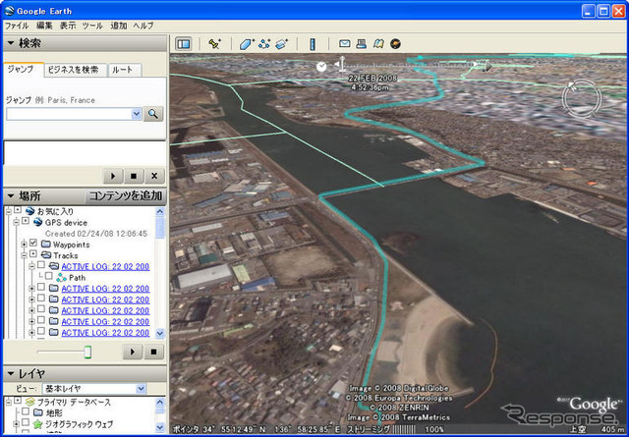
Task: Collapse the Tracks tree node
Action: pos(24,255)
